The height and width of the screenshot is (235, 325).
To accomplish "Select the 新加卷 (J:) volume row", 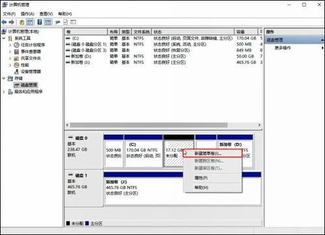I will 163,62.
